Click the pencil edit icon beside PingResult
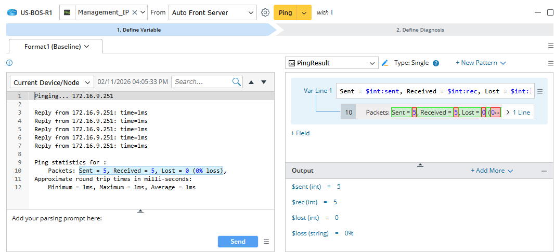554x252 pixels. point(385,63)
